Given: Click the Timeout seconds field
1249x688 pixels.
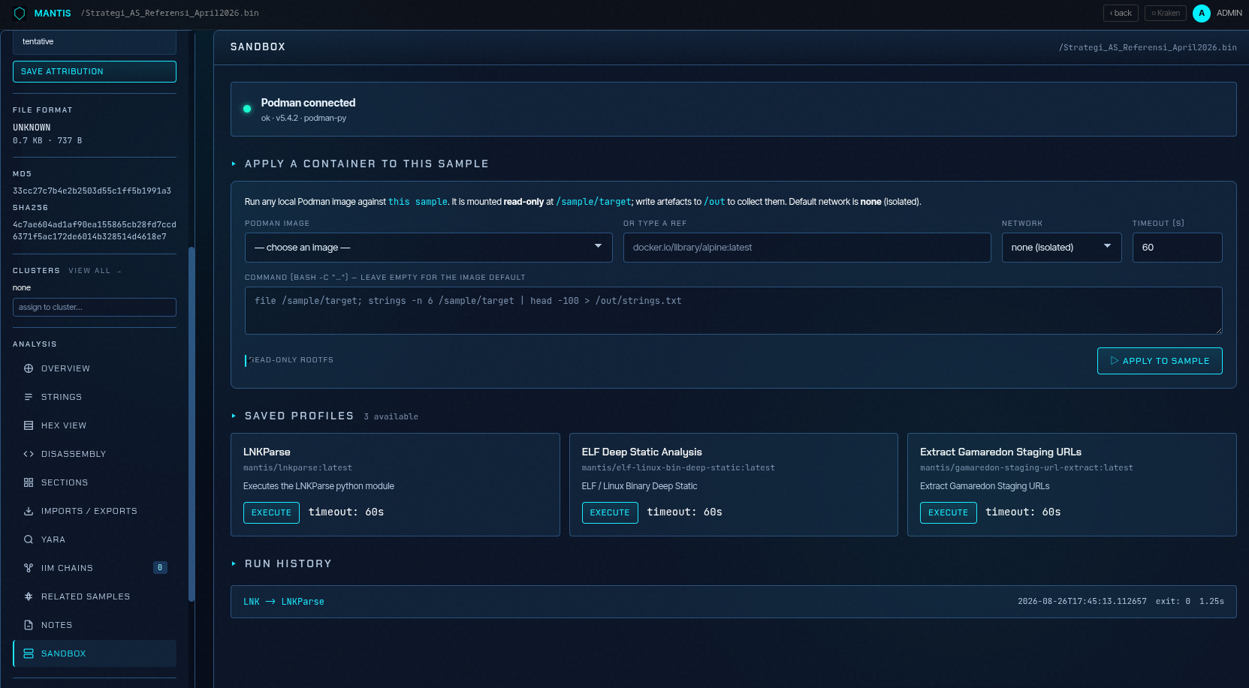Looking at the screenshot, I should (x=1177, y=248).
